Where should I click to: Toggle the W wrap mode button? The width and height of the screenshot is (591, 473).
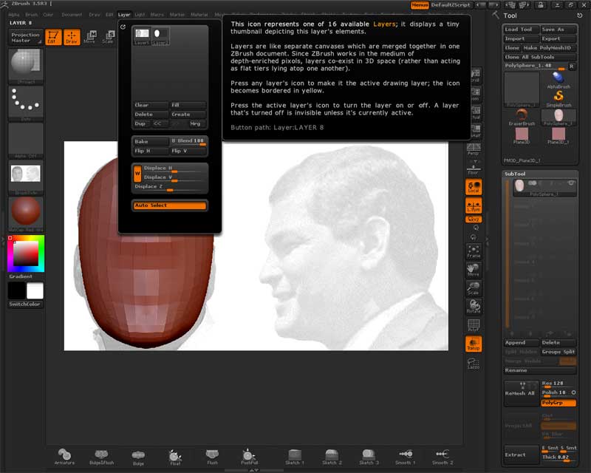pos(137,174)
